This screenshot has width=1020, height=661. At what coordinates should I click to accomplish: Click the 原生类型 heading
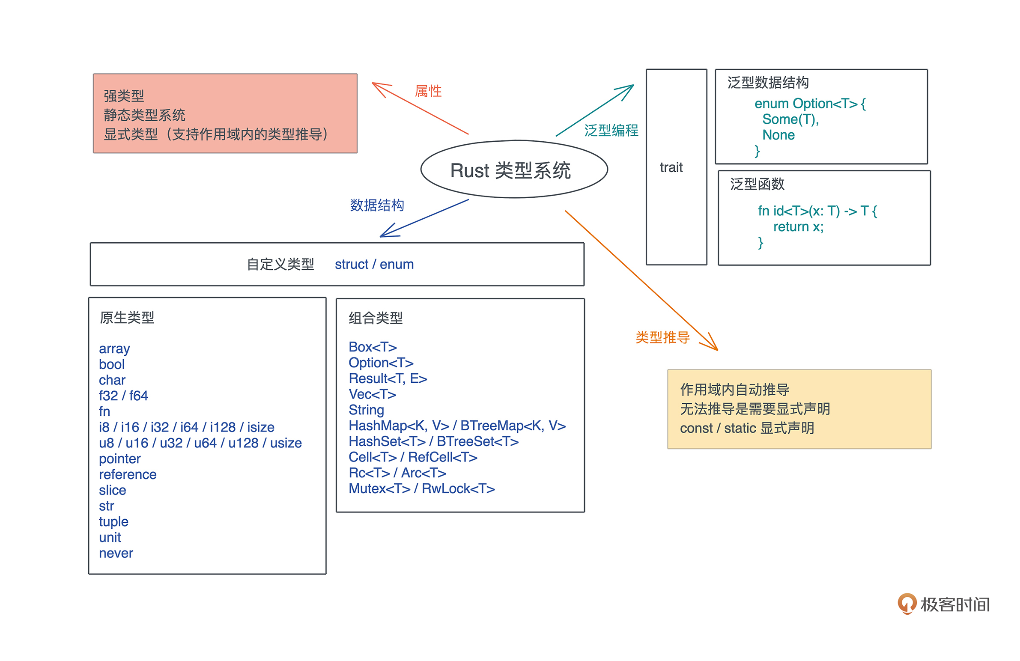tap(127, 317)
